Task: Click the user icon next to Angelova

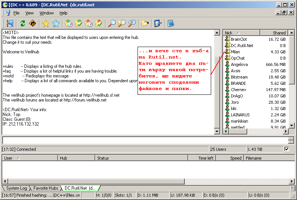Action: (x=227, y=64)
